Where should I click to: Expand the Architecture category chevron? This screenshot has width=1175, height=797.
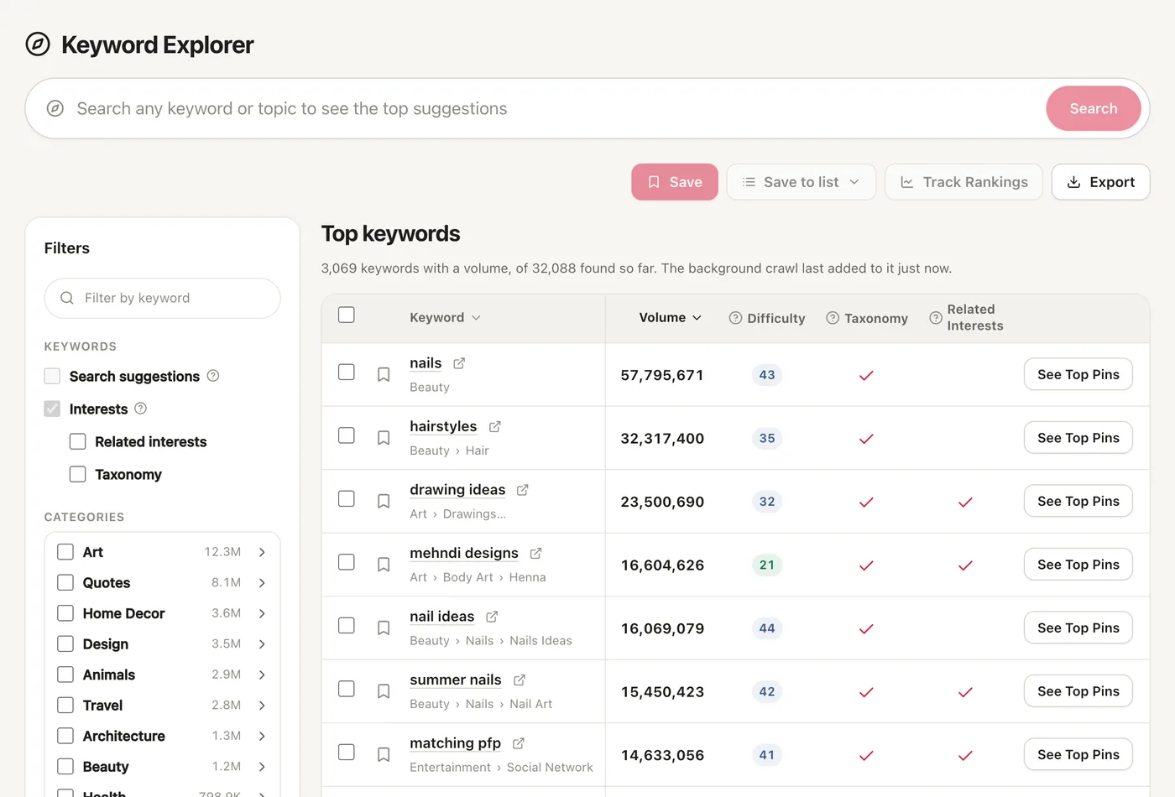[262, 736]
